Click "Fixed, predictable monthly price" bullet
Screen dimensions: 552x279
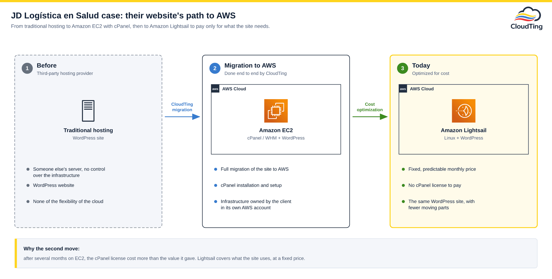442,169
